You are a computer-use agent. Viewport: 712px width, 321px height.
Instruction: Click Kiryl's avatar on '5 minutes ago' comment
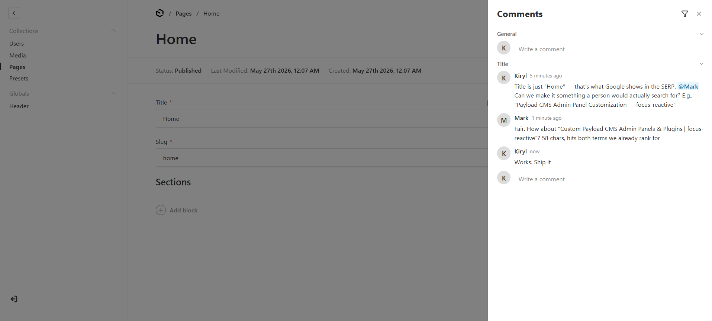tap(504, 78)
